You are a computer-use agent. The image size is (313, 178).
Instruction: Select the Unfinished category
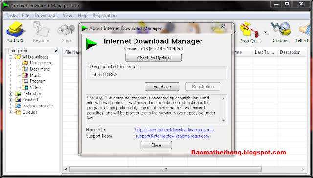(32, 94)
